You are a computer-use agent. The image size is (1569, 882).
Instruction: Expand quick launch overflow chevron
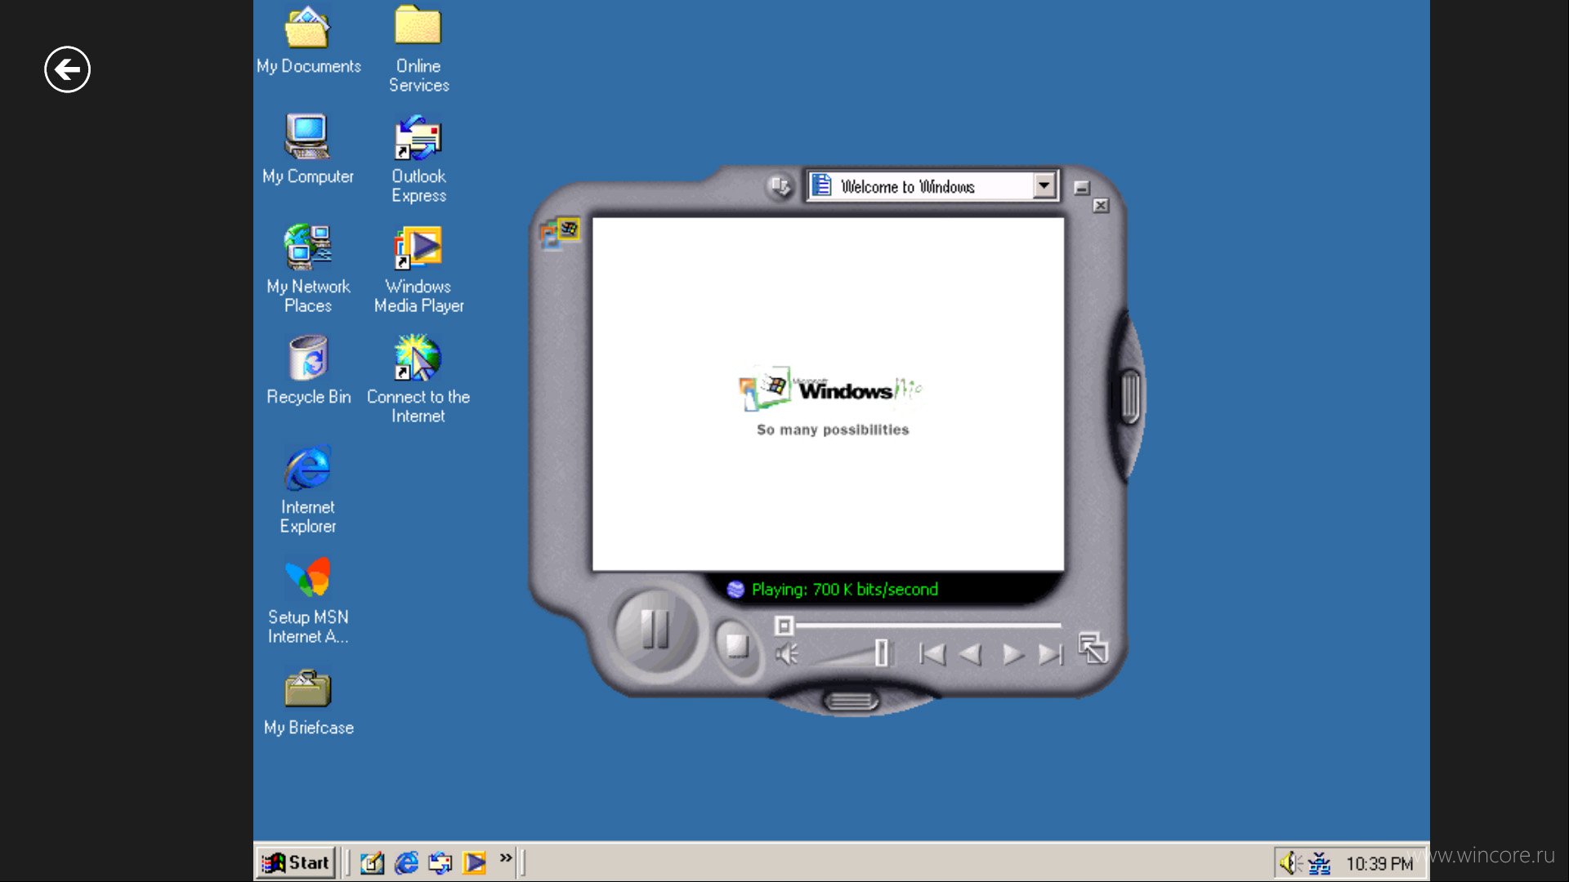tap(506, 857)
